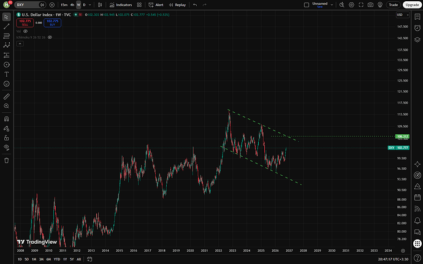Select the 5Y date range

click(x=72, y=259)
